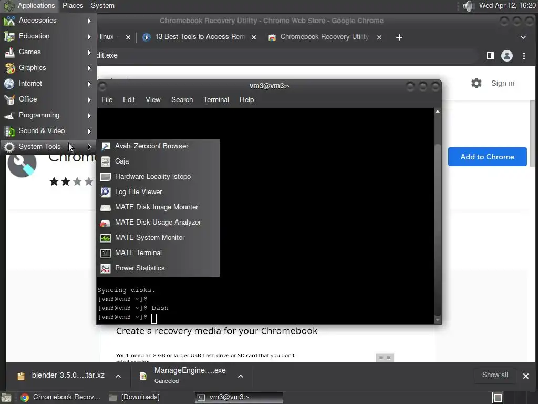Click Show all downloads button
The height and width of the screenshot is (404, 538).
(x=495, y=375)
